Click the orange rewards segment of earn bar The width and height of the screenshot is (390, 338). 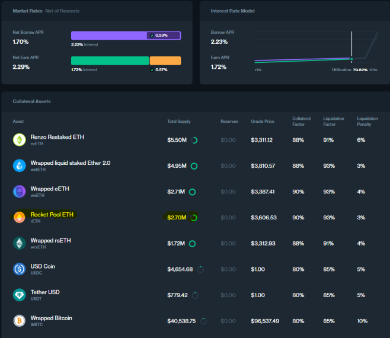(x=165, y=60)
